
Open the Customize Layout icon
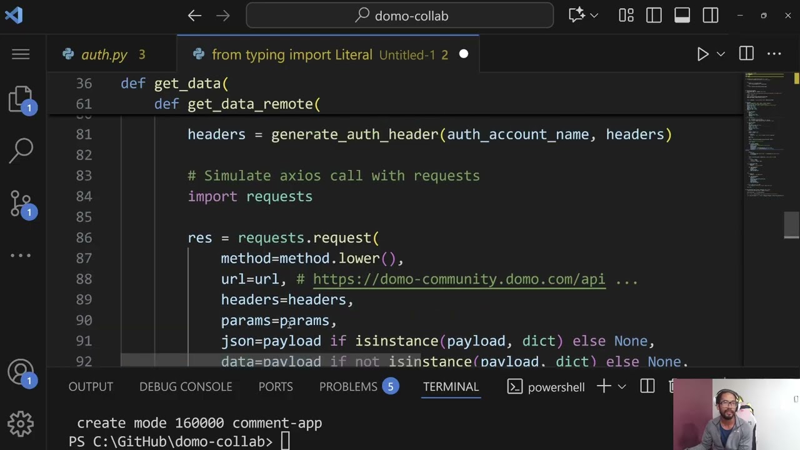point(626,16)
